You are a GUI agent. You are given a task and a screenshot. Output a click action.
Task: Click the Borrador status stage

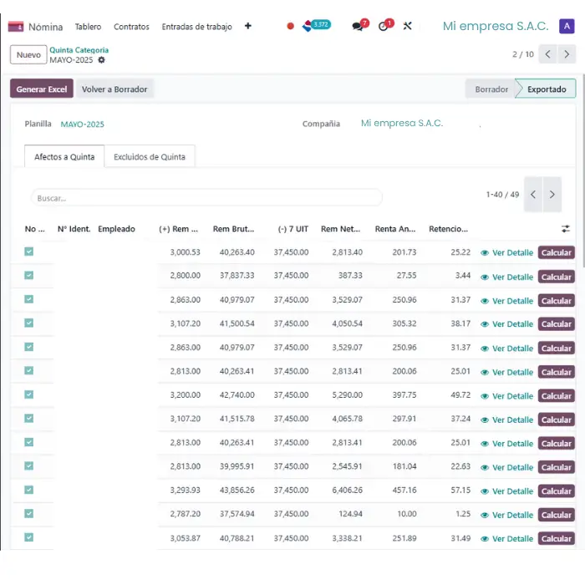point(491,89)
